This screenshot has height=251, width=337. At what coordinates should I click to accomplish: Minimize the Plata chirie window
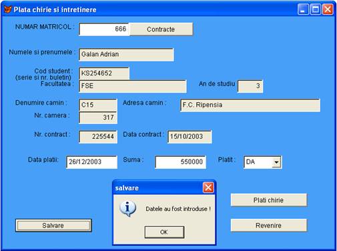[x=303, y=9]
